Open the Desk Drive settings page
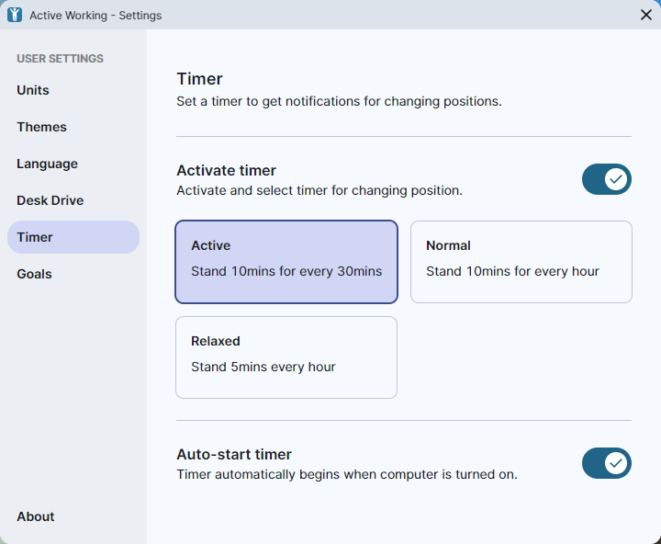The height and width of the screenshot is (544, 661). point(50,200)
